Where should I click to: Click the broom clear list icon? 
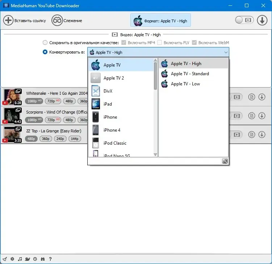coord(5,259)
